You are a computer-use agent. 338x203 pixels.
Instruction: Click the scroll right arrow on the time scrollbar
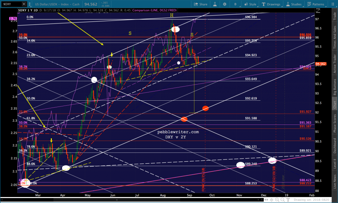click(x=262, y=200)
